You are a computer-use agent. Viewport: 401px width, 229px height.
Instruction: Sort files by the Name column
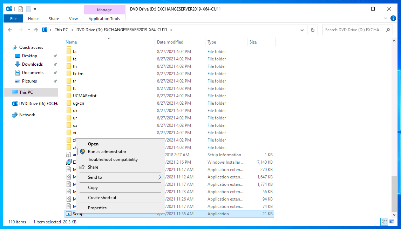(71, 42)
